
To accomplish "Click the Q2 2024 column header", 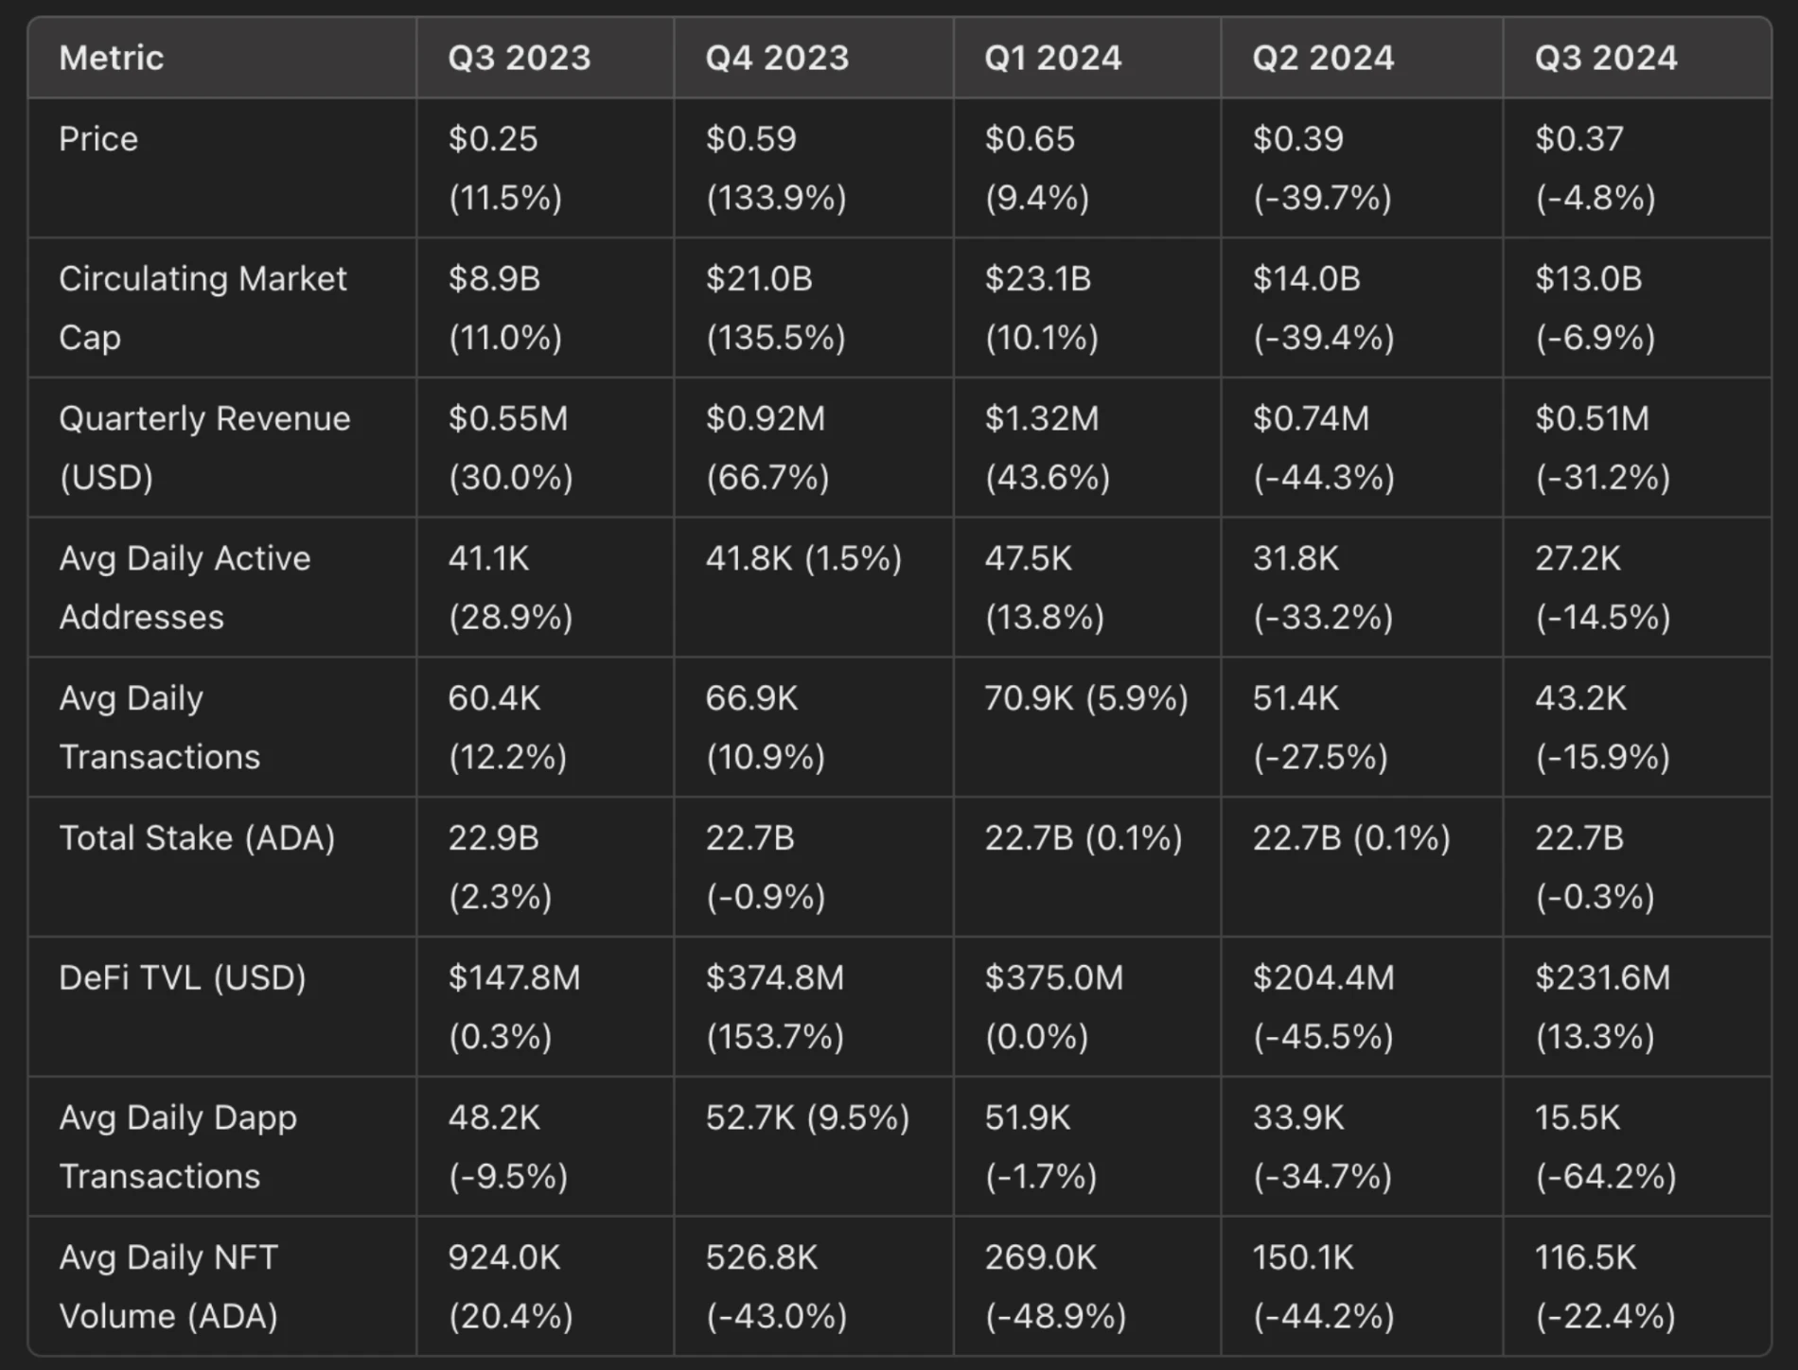I will 1323,58.
